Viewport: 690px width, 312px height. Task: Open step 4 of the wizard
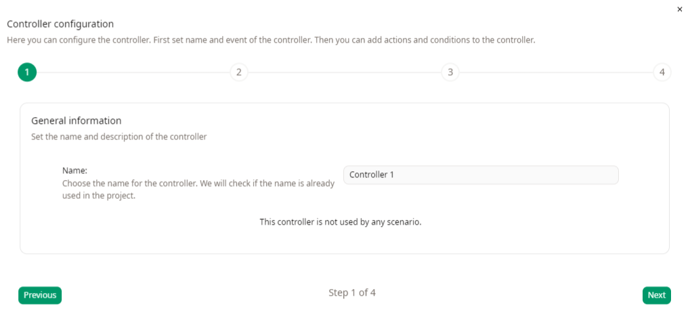click(x=662, y=72)
